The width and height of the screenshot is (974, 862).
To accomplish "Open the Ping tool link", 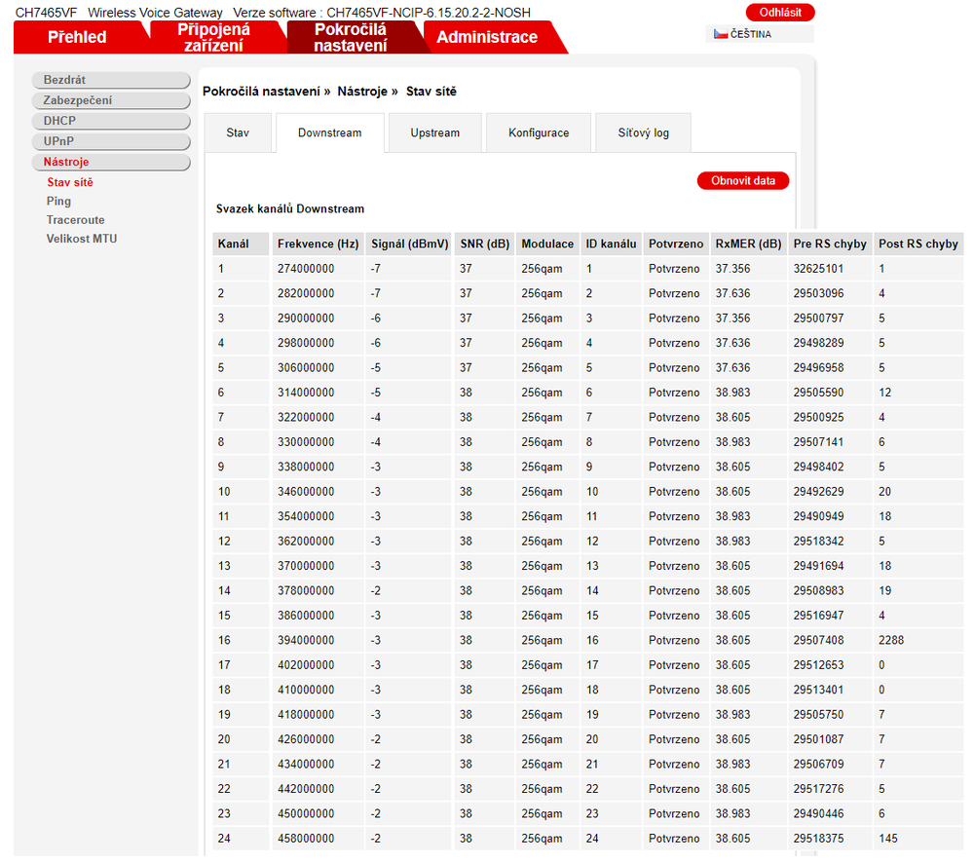I will click(x=58, y=201).
